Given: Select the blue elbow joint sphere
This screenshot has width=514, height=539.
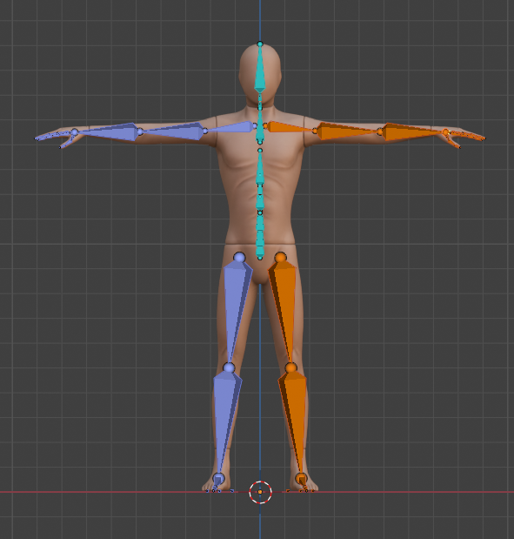Looking at the screenshot, I should pyautogui.click(x=140, y=131).
